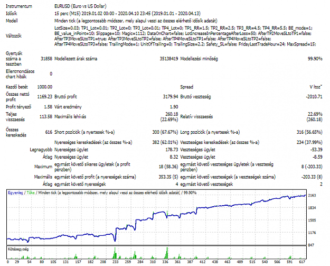Click the -53.39 largest loss trade value
Screen dimensions: 330x266
tap(316, 150)
